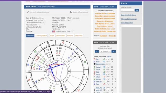The width and height of the screenshot is (166, 93).
Task: Click the Jupiter glyph in planet positions
Action: point(94,74)
